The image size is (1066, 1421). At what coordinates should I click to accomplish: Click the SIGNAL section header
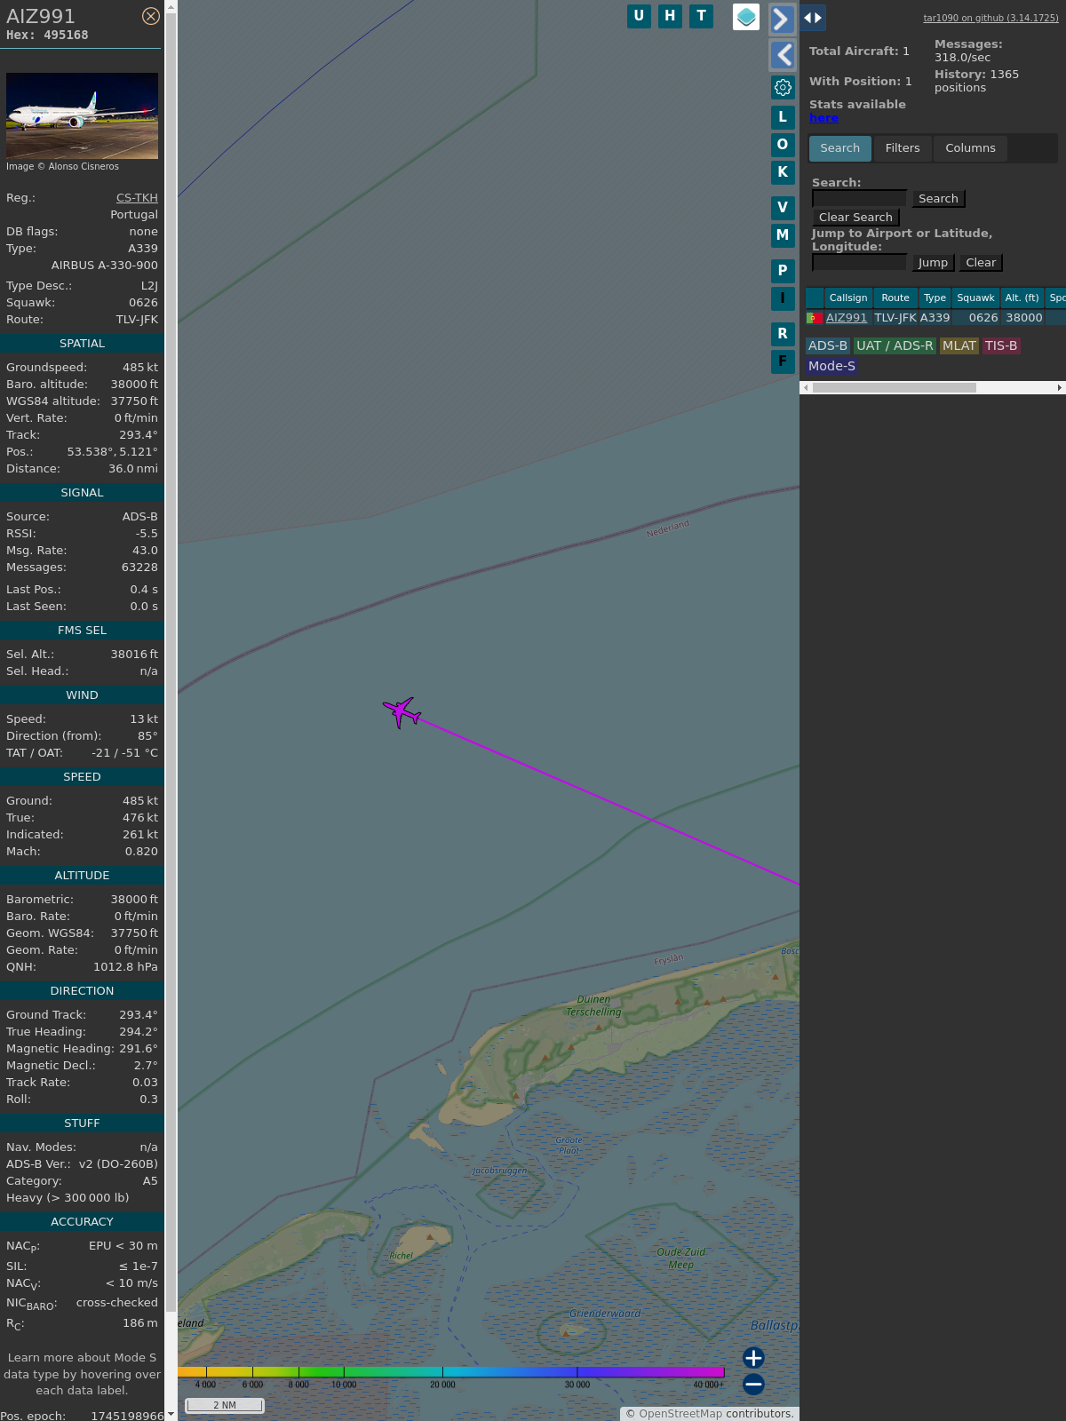[82, 493]
